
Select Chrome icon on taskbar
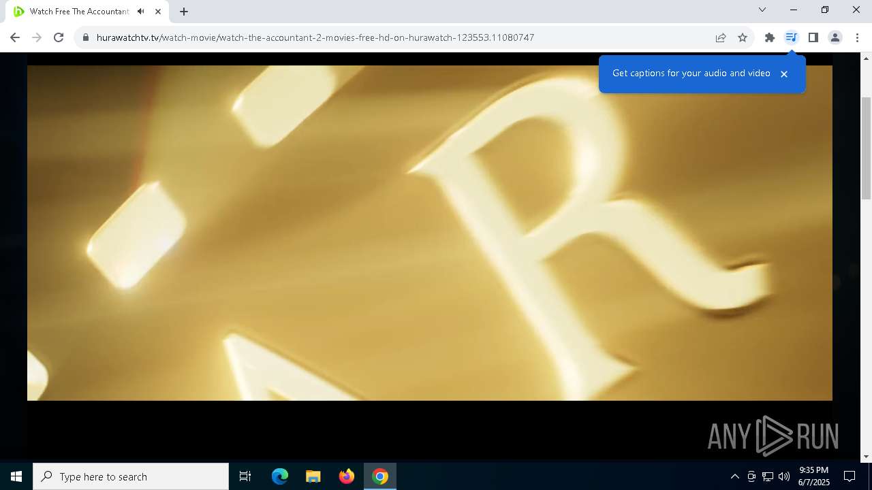(x=380, y=476)
